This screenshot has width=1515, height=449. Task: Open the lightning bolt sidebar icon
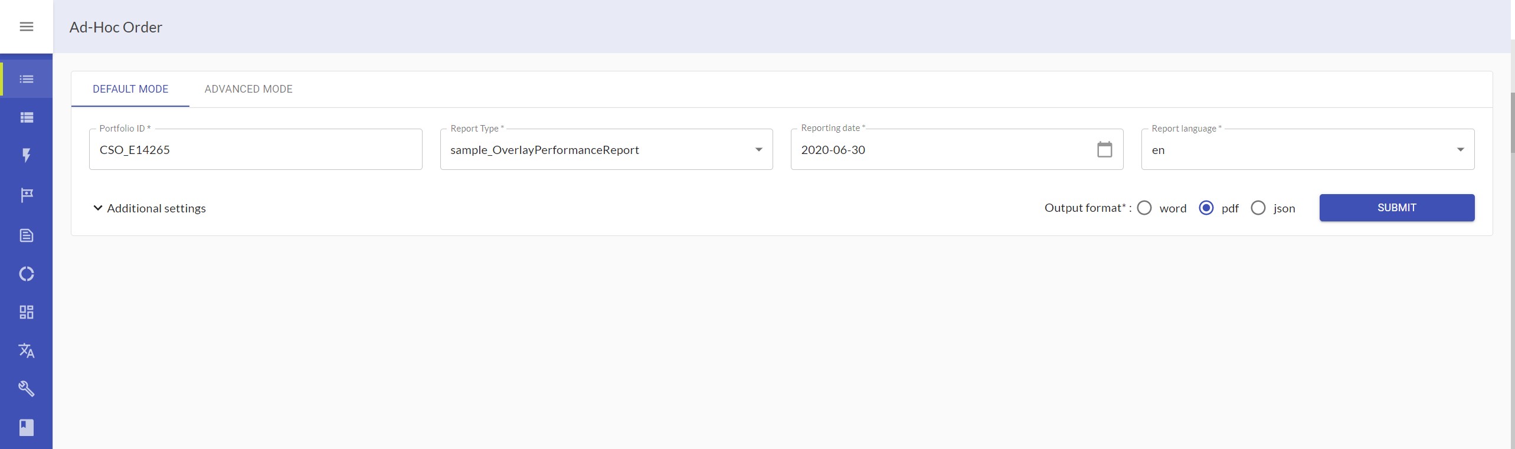pos(26,155)
